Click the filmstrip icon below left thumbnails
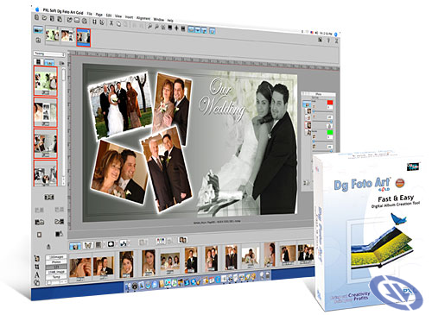Screen dimensions: 432x315 click(49, 197)
